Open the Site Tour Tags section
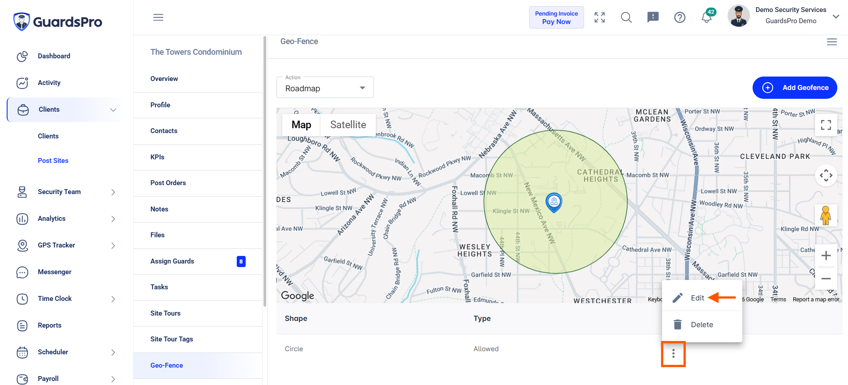Screen dimensions: 848x385 tap(198, 339)
